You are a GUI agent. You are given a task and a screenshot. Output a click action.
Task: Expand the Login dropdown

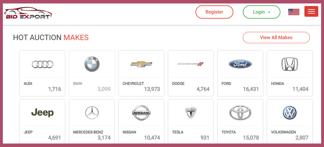point(261,12)
